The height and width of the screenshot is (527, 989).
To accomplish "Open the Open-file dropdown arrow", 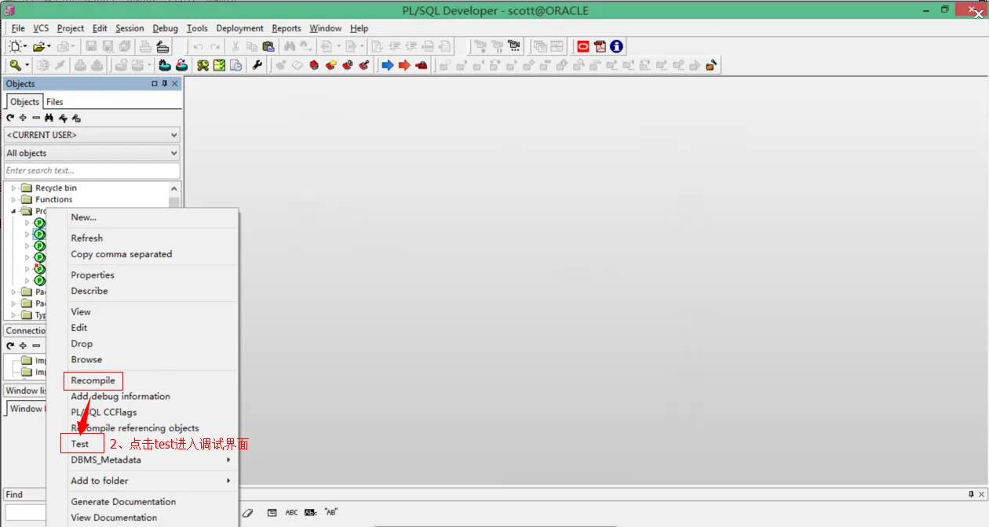I will tap(49, 47).
